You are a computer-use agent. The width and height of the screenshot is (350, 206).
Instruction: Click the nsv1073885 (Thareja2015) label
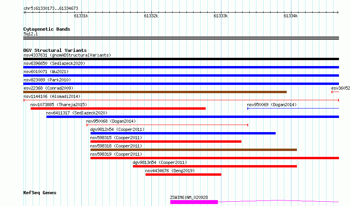[59, 105]
